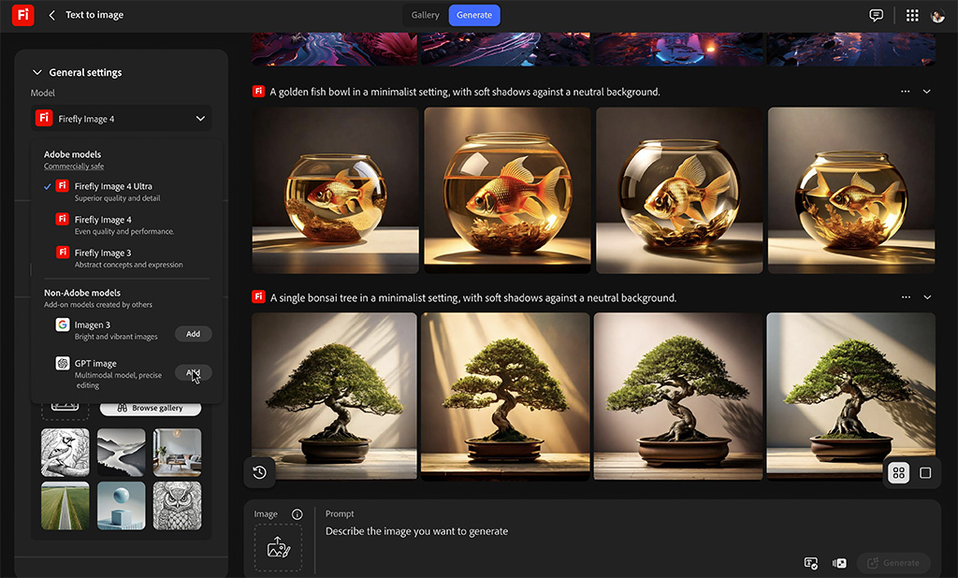
Task: Open the Commercially safe link
Action: coord(74,166)
